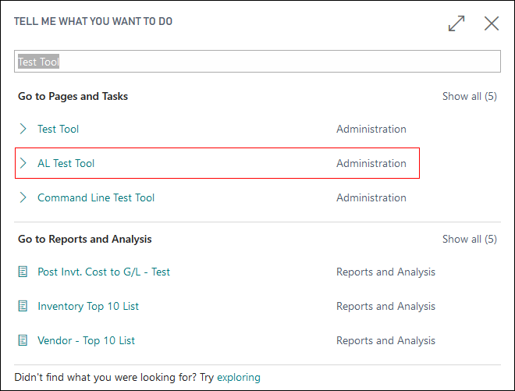The image size is (515, 391).
Task: Show all Pages and Tasks results
Action: click(469, 97)
